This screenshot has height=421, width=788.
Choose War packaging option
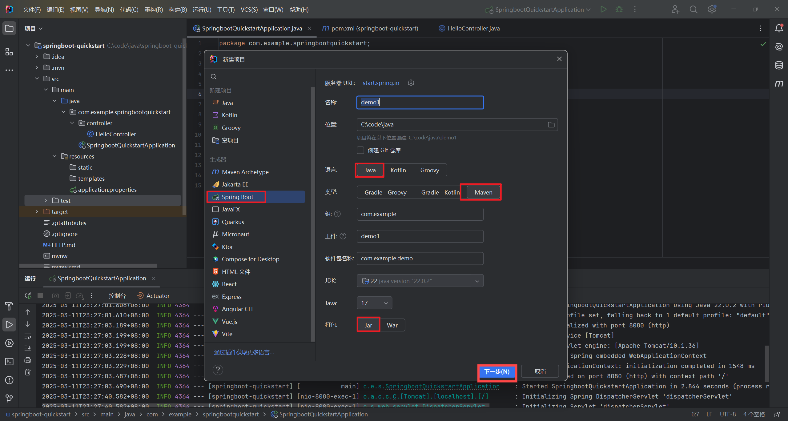point(392,325)
